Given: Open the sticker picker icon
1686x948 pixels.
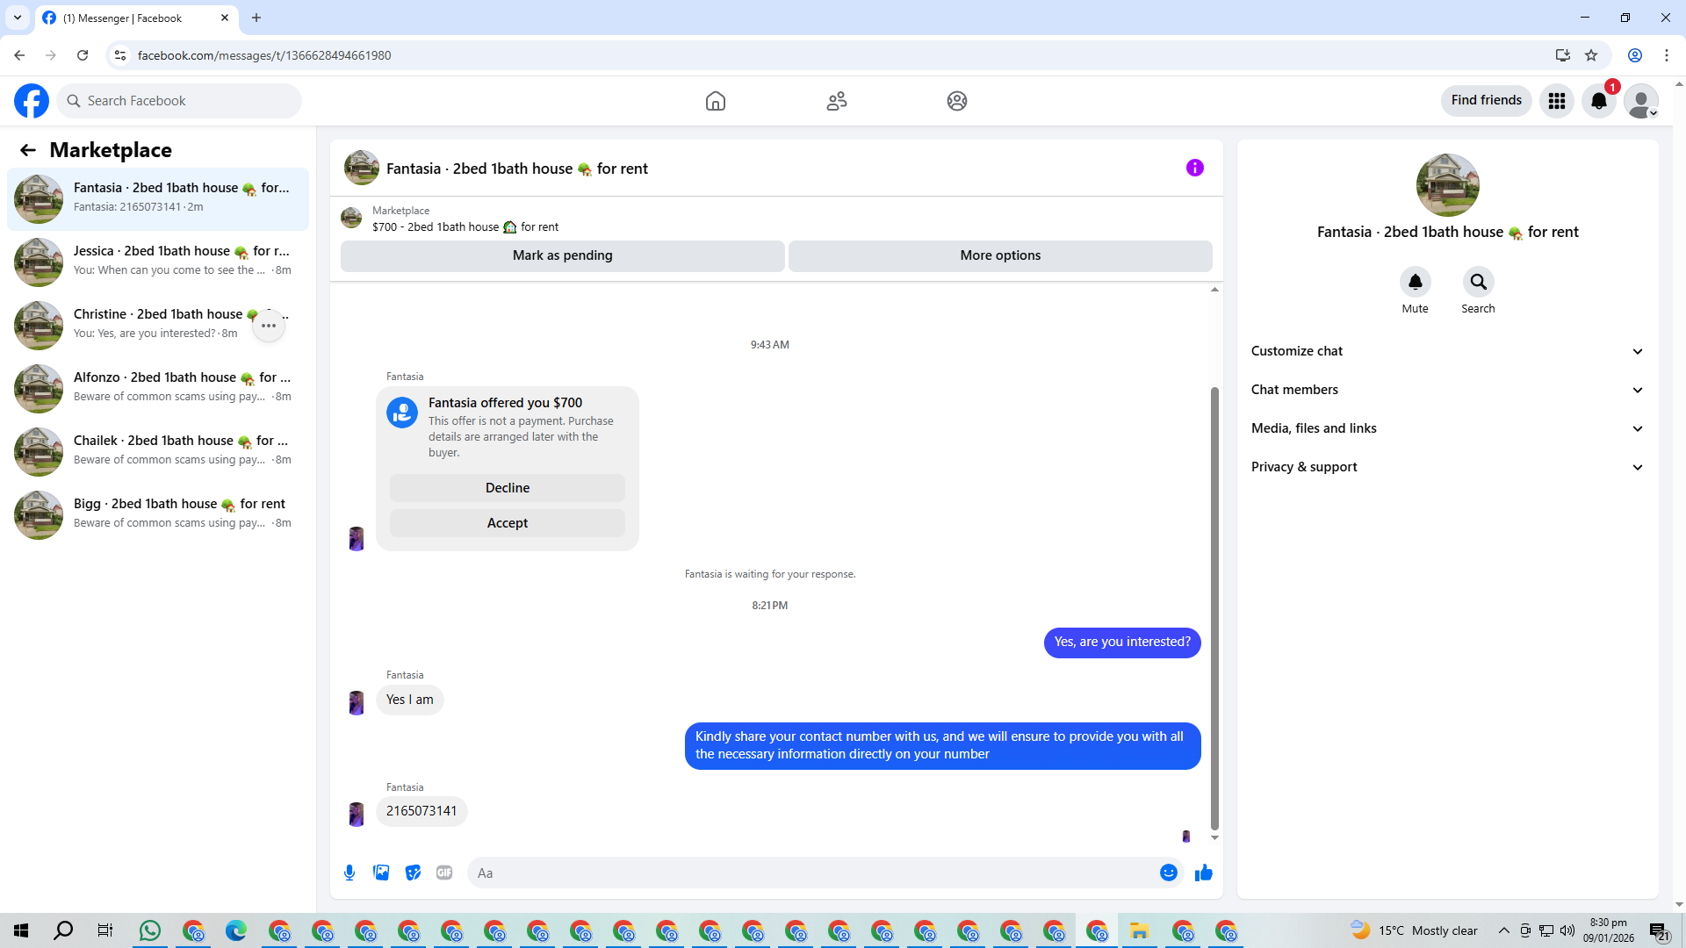Looking at the screenshot, I should coord(413,873).
